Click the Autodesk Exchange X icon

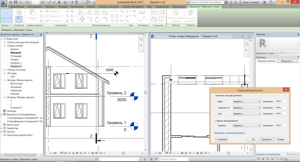tap(264, 2)
